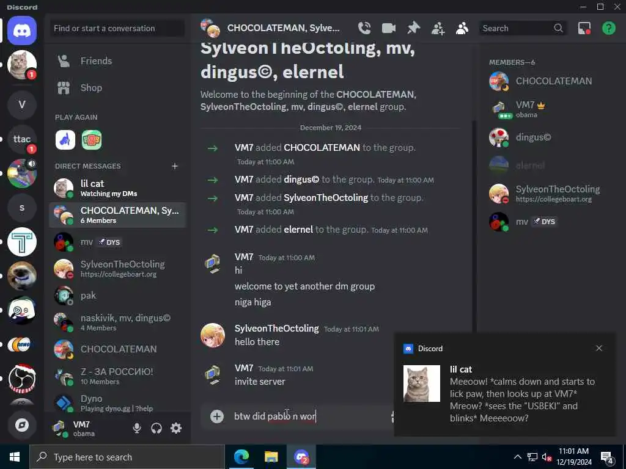Open the OBS Santa hat server icon

click(22, 379)
